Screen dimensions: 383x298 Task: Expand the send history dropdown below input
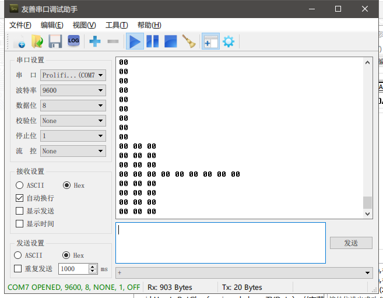(367, 273)
